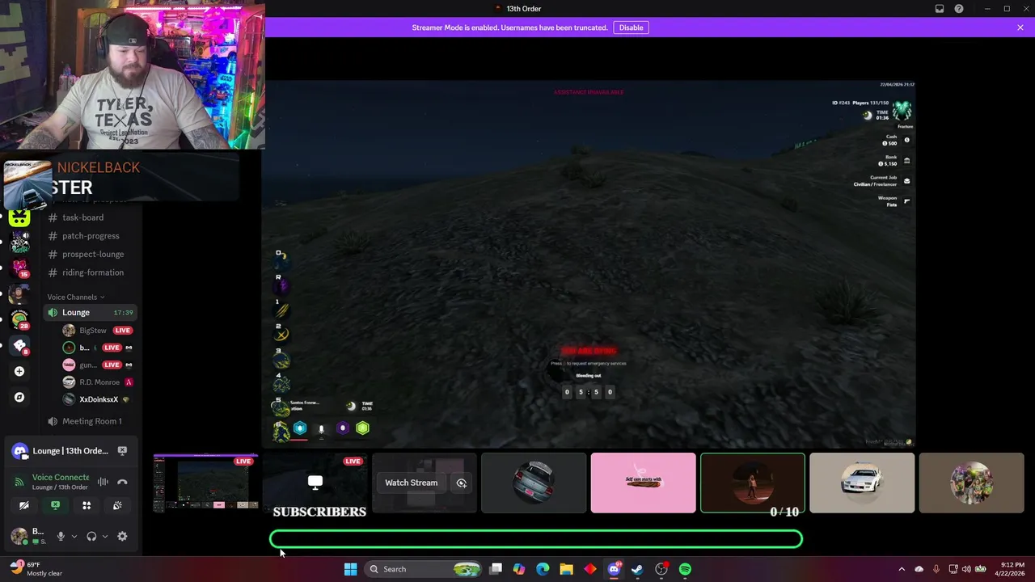The width and height of the screenshot is (1035, 582).
Task: Dismiss the Streamer Mode purple banner
Action: [x=1020, y=27]
